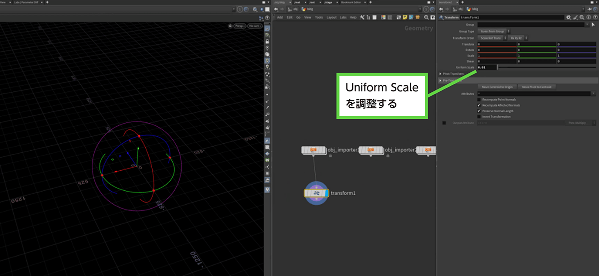Open parameter search magnifier in Transform header

pyautogui.click(x=582, y=17)
